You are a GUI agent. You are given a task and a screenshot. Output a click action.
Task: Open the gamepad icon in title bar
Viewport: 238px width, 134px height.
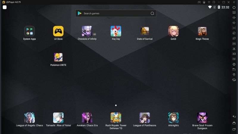coord(199,2)
